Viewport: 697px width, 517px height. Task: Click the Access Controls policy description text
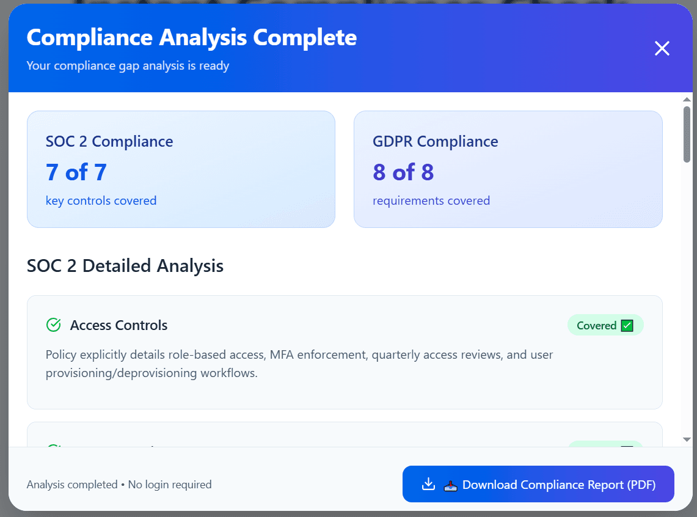pyautogui.click(x=299, y=364)
